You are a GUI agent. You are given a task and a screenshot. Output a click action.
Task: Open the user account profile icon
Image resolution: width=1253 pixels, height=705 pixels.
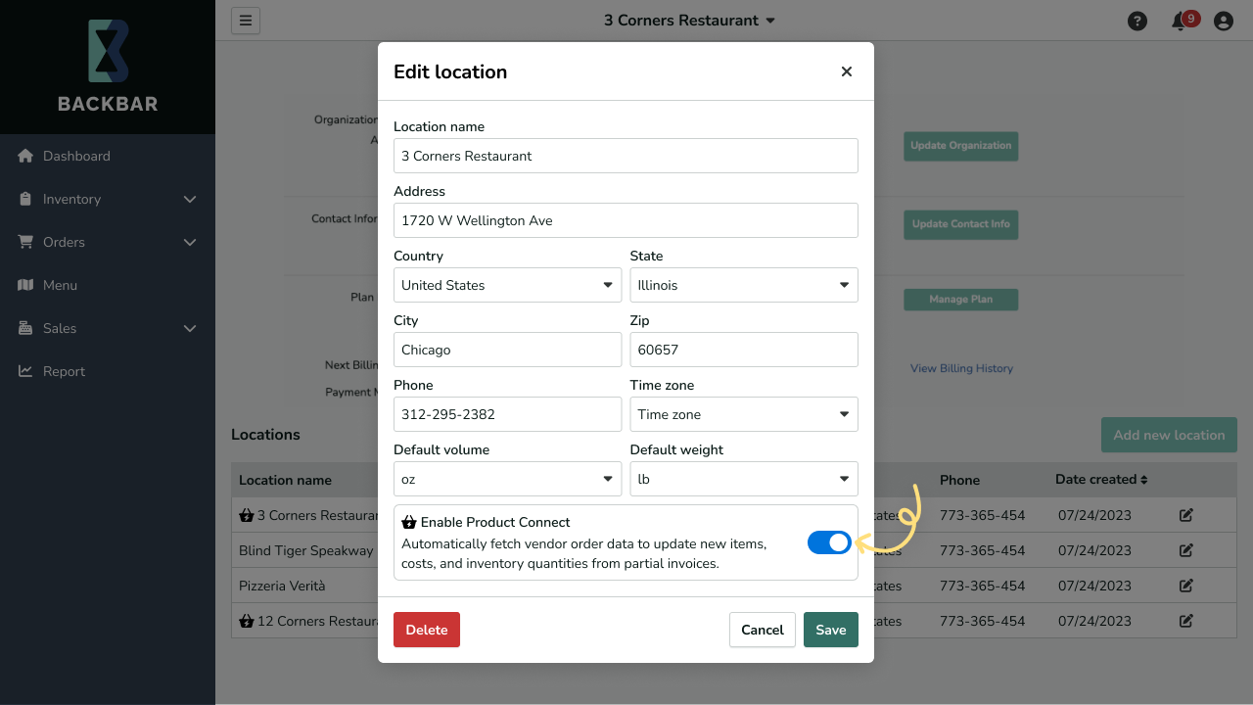click(1224, 21)
